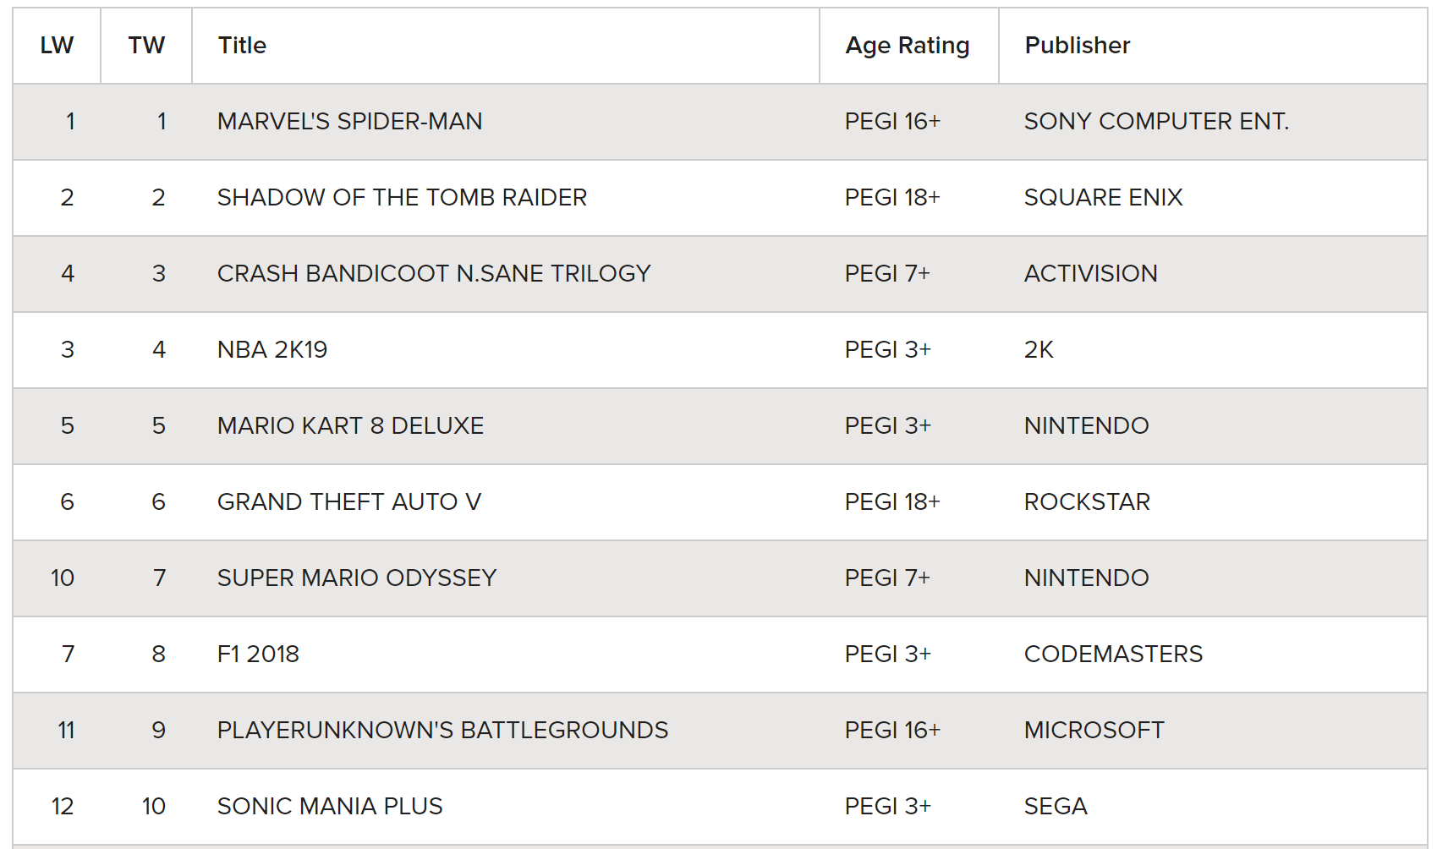Select GRAND THEFT AUTO V title
1437x849 pixels.
click(349, 502)
